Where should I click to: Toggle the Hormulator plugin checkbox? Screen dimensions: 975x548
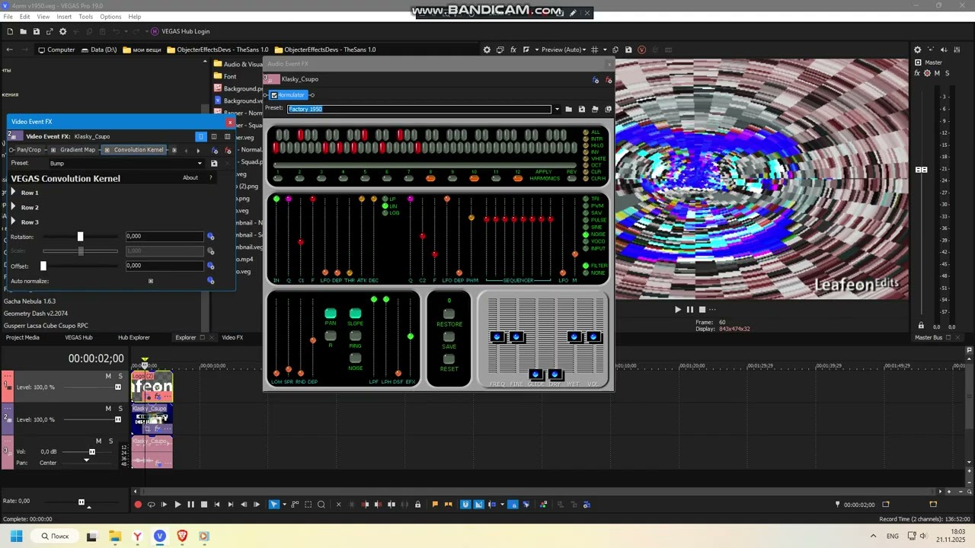[x=274, y=95]
